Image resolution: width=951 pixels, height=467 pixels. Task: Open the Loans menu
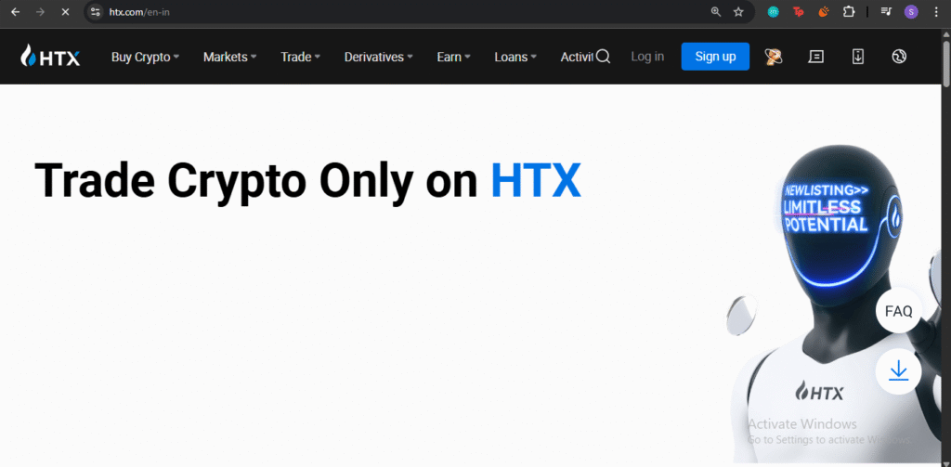coord(515,57)
